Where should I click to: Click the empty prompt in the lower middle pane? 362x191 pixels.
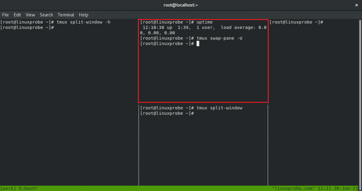[167, 113]
